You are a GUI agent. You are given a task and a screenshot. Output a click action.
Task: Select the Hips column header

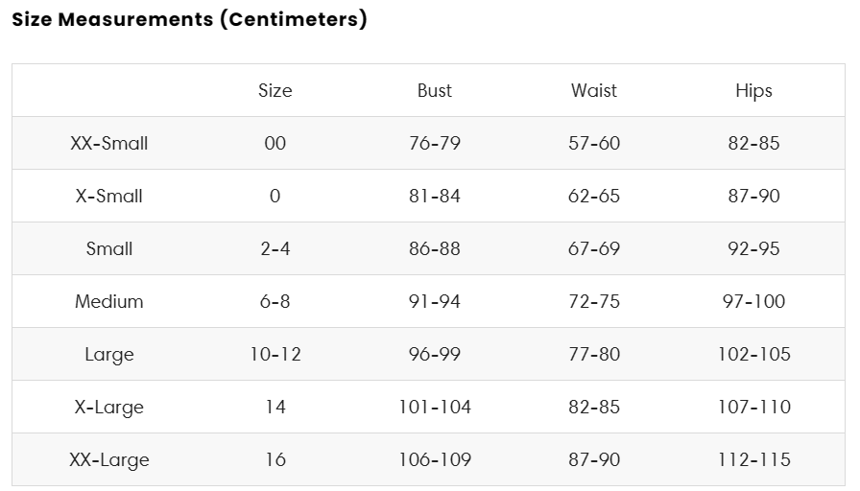pos(753,91)
